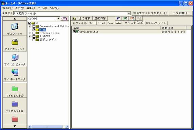Check the WINDOWS folder checkbox

[34, 36]
